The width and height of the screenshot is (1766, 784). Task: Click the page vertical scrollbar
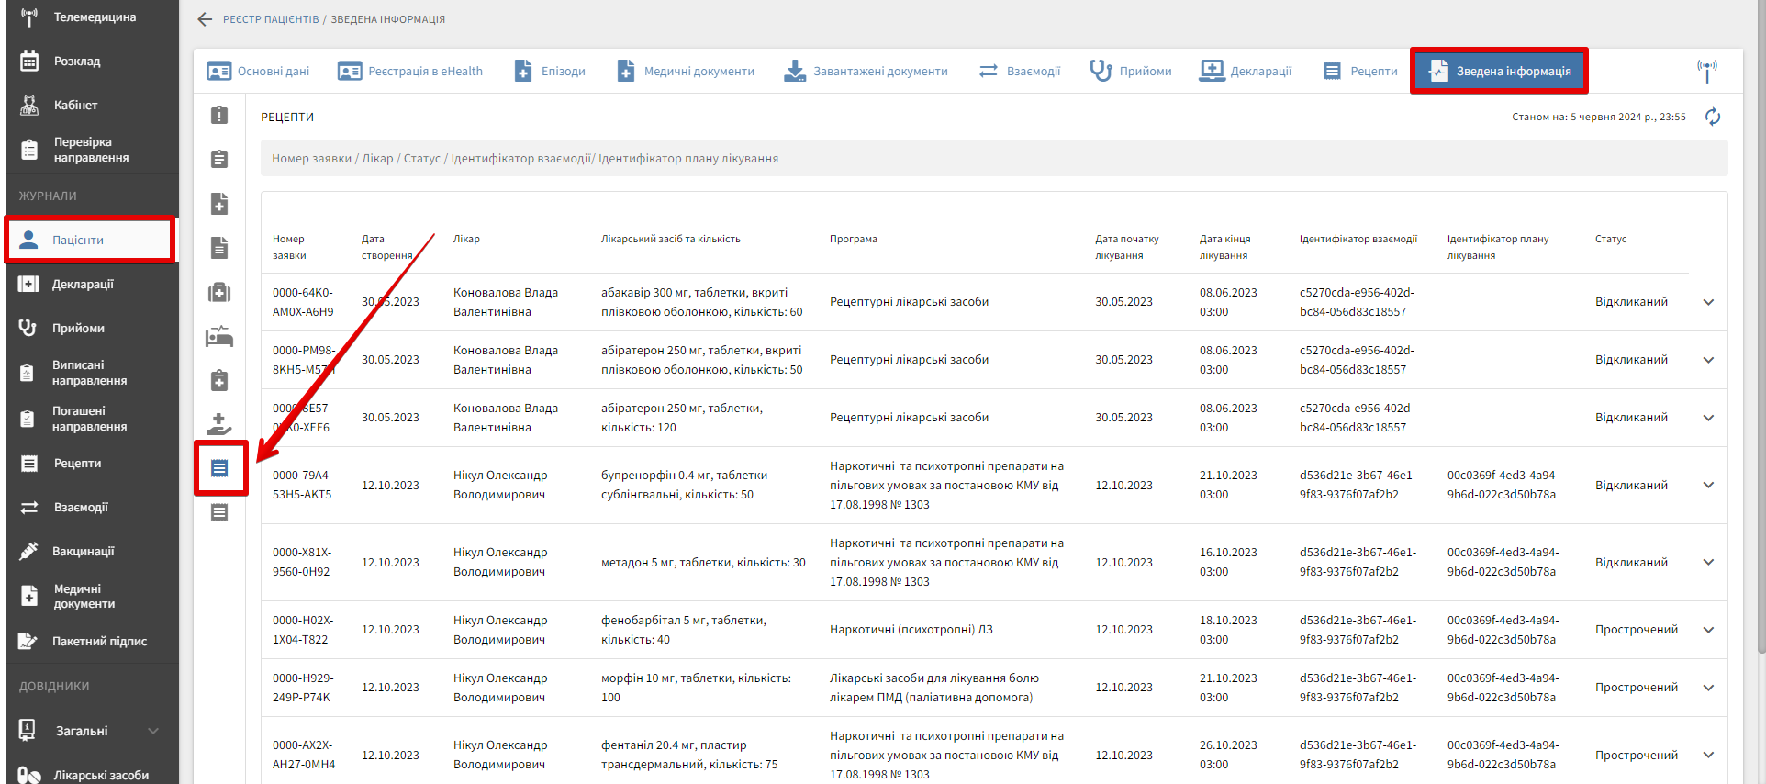tap(1760, 367)
